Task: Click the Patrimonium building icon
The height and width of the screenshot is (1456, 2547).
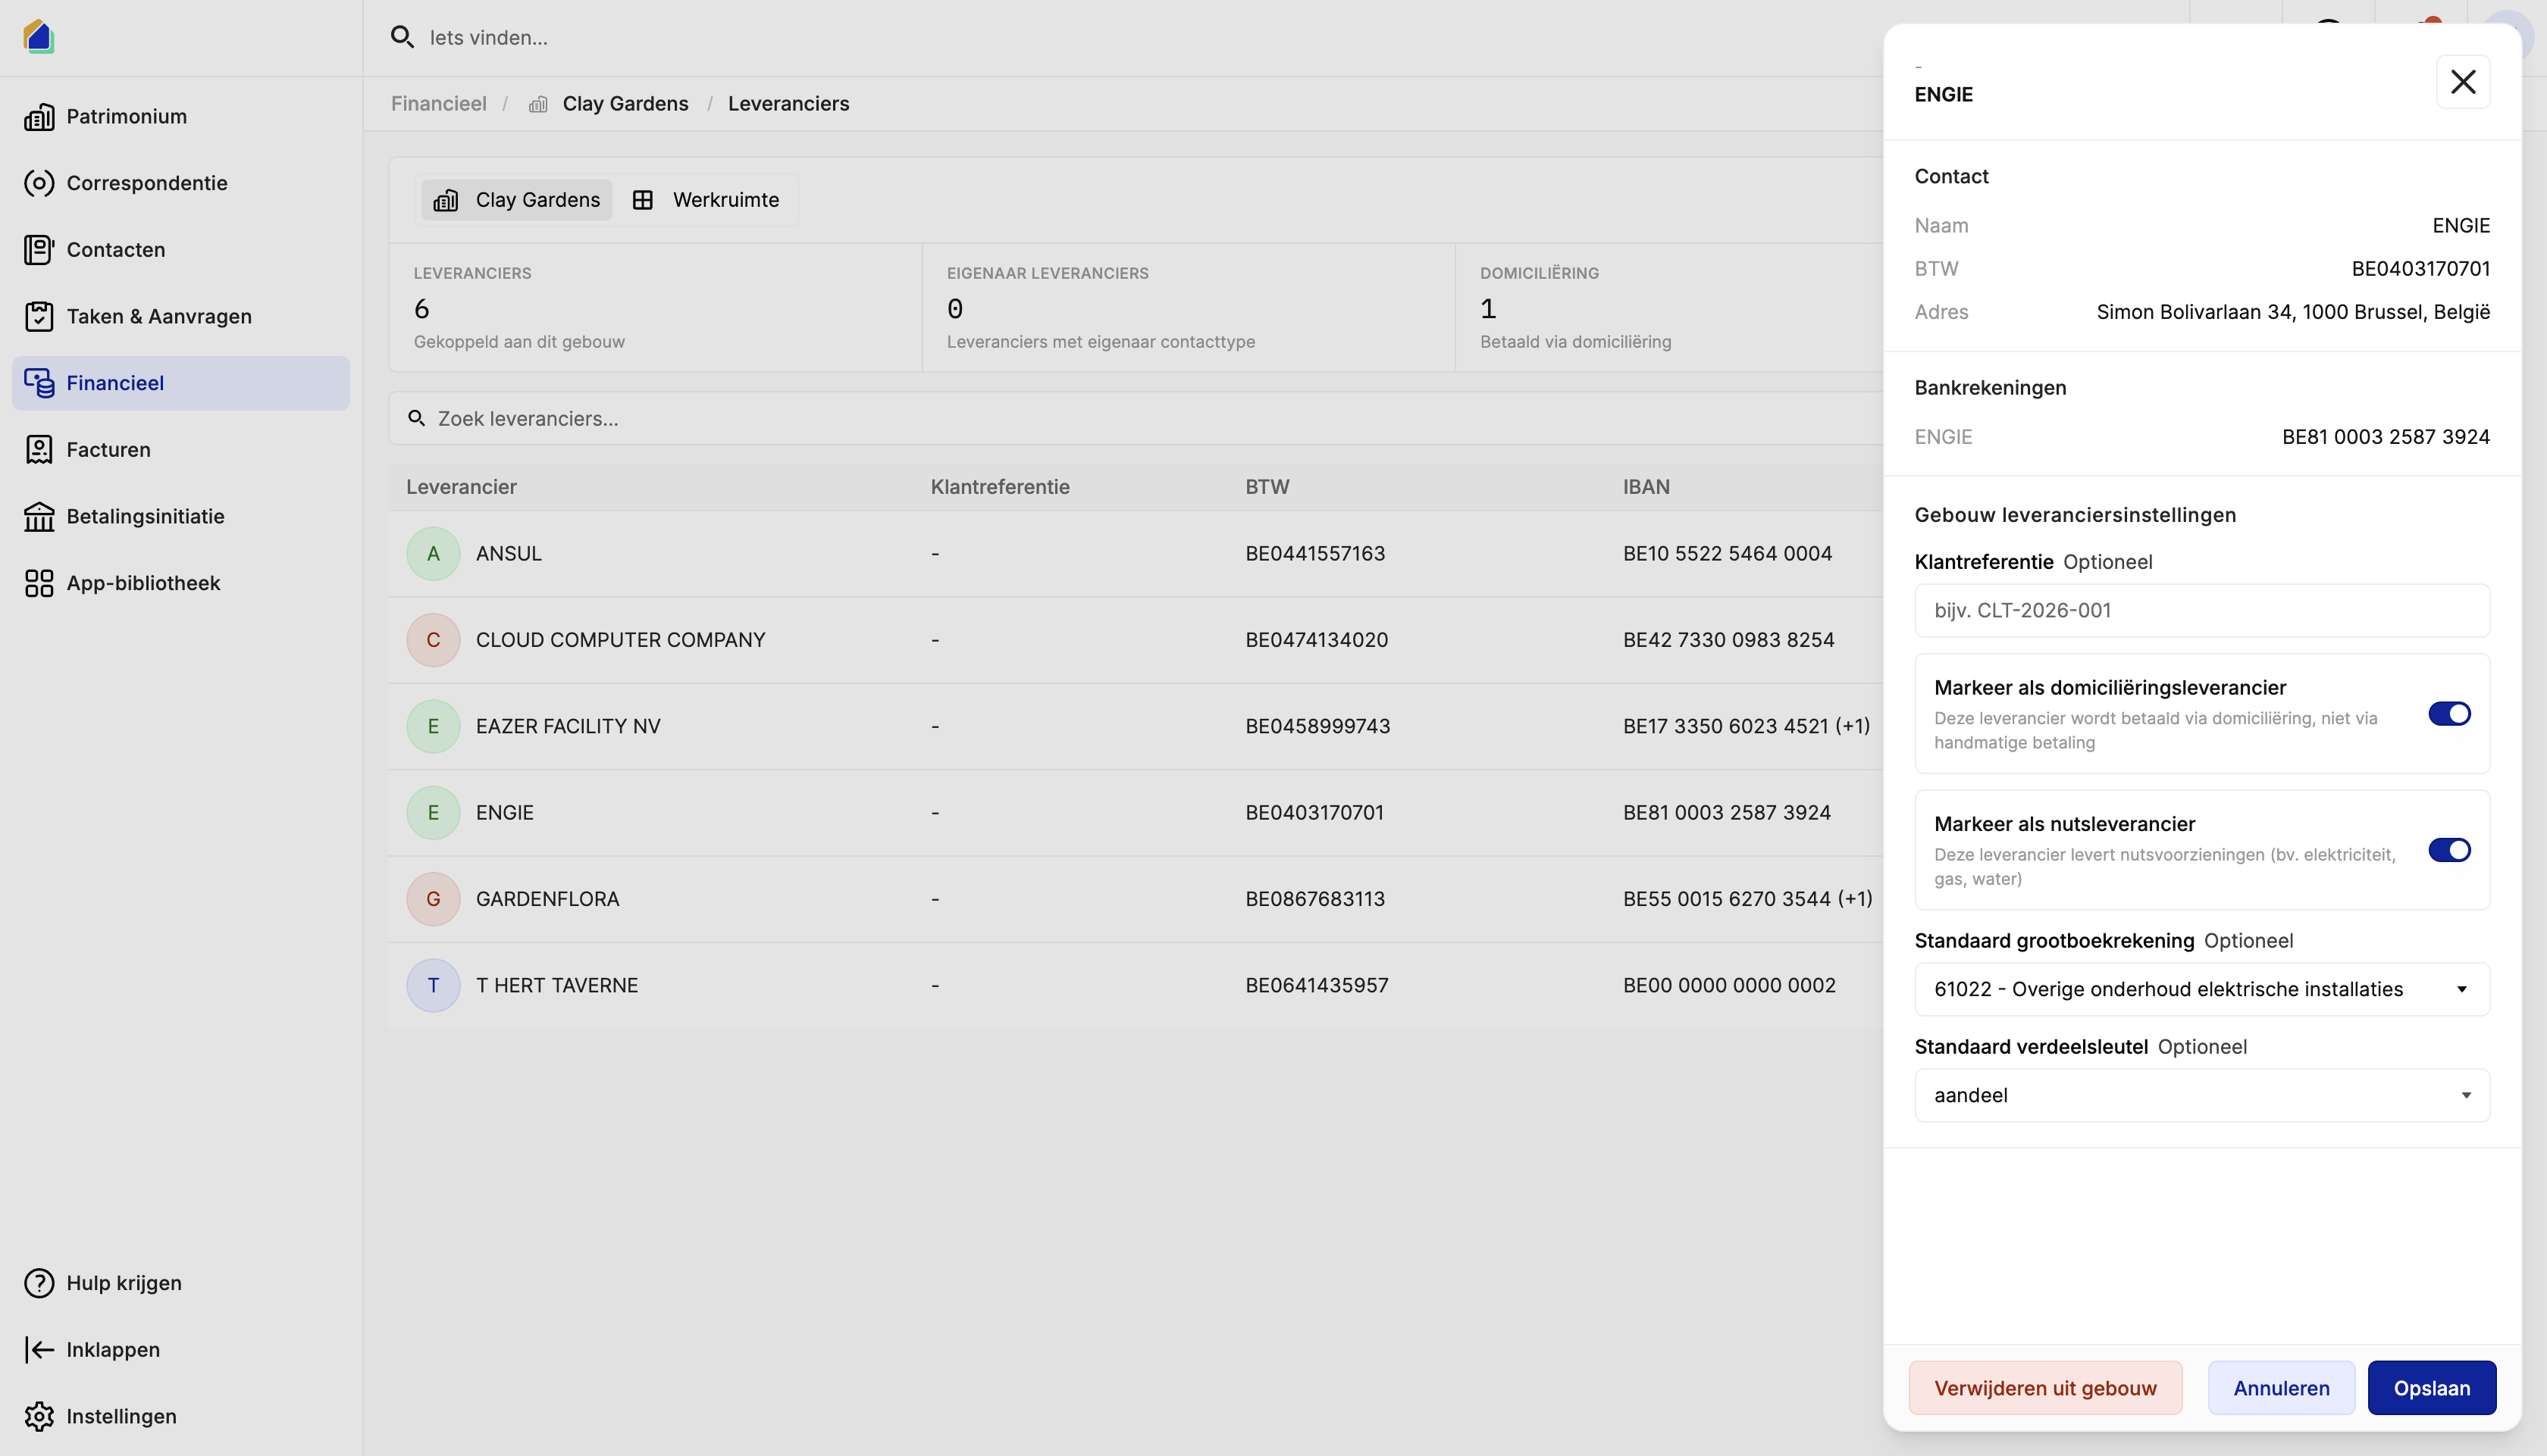Action: tap(39, 116)
